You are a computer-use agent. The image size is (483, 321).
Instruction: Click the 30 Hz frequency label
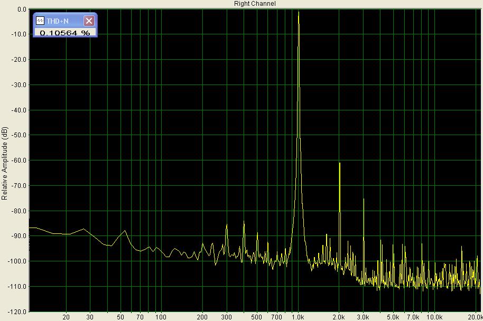click(x=90, y=317)
